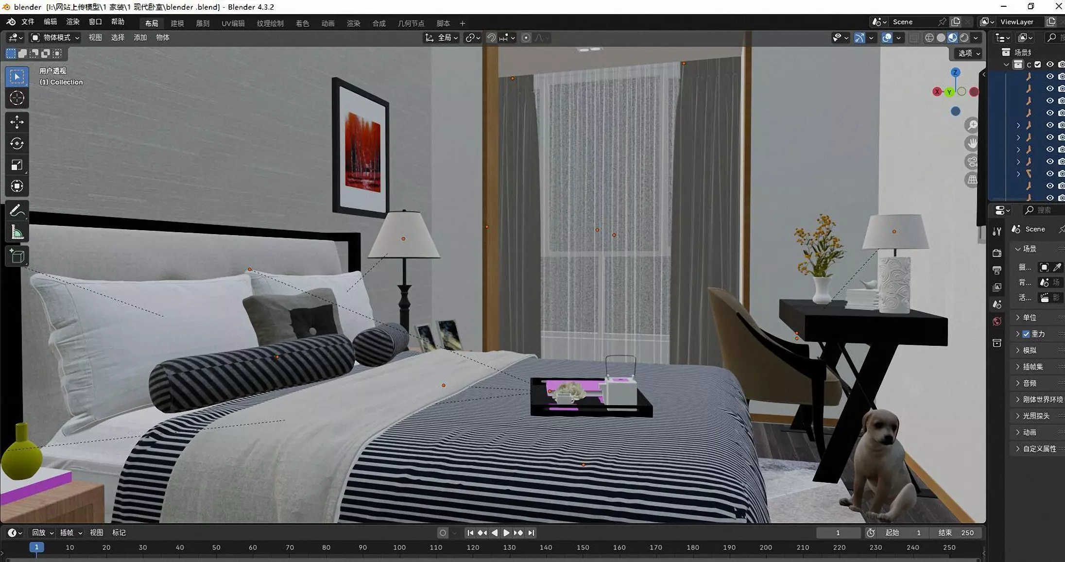1065x562 pixels.
Task: Switch to solid viewport shading
Action: pyautogui.click(x=941, y=38)
